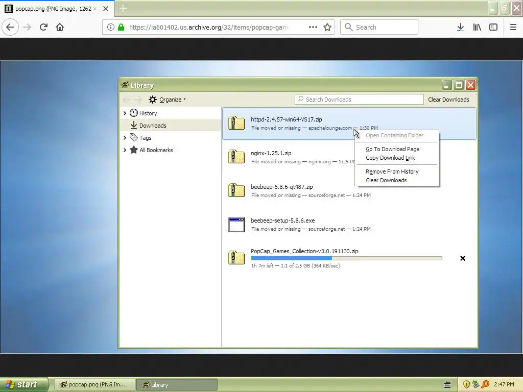Go back using the browser back arrow
523x392 pixels.
pos(10,27)
